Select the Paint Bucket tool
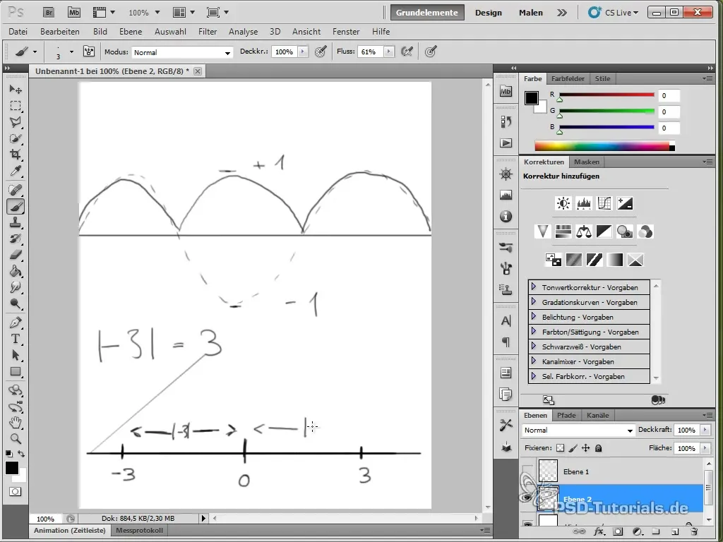This screenshot has width=723, height=542. (x=16, y=271)
